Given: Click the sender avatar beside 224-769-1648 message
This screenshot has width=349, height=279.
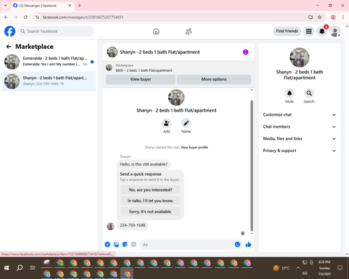Looking at the screenshot, I should tap(110, 226).
